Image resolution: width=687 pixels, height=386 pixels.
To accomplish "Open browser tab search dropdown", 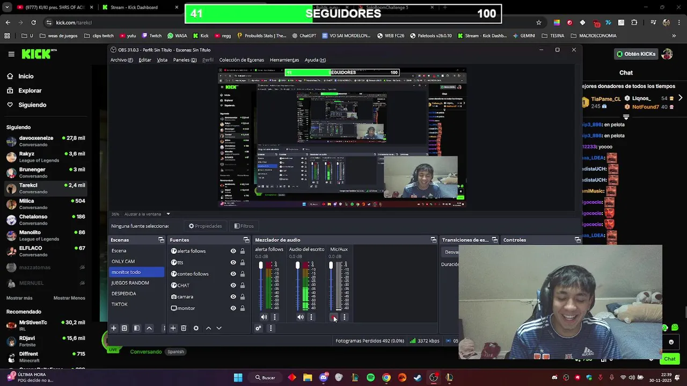I will [x=7, y=8].
